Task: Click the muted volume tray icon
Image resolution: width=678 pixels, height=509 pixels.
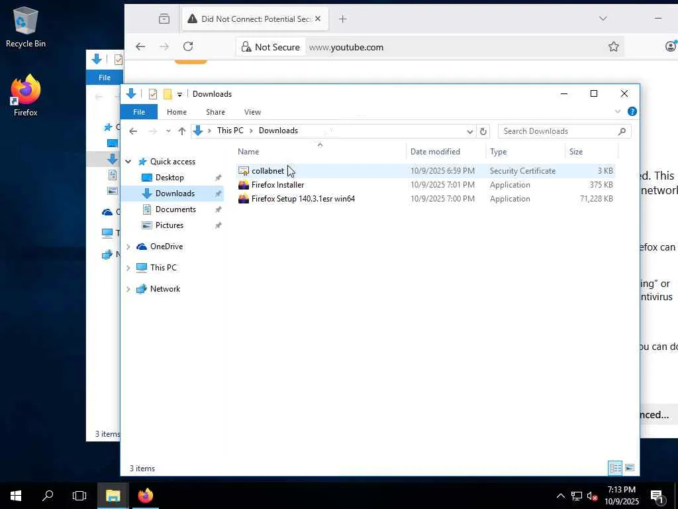Action: point(592,496)
